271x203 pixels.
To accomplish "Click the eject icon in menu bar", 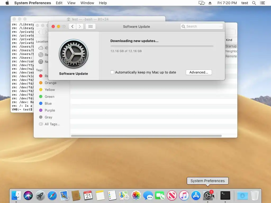I will coord(210,3).
